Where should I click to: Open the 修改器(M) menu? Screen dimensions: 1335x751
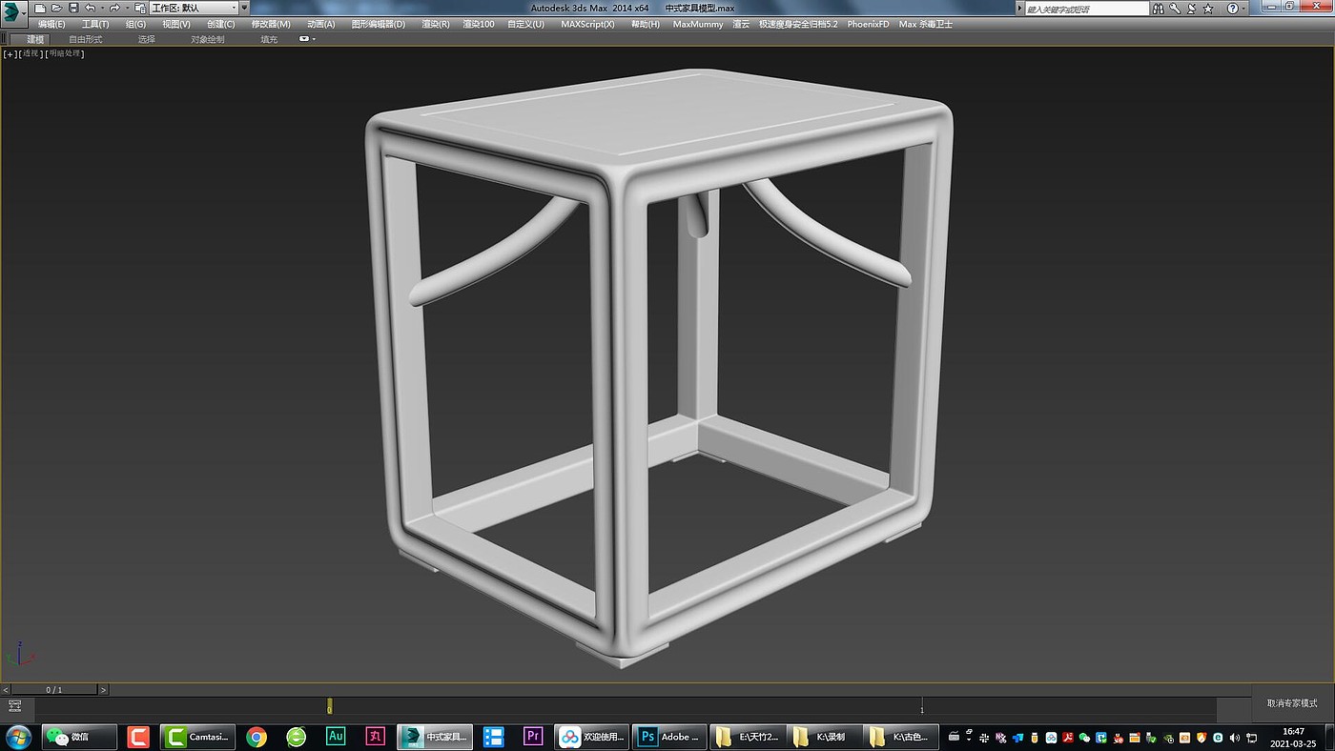coord(271,24)
